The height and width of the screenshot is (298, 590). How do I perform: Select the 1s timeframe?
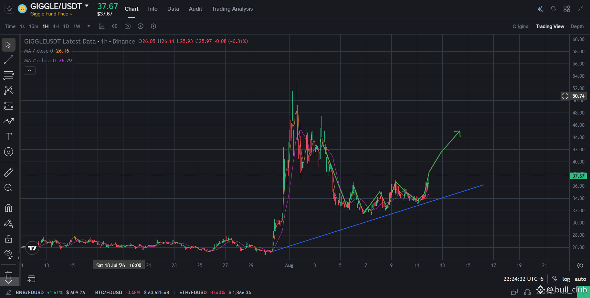click(22, 26)
